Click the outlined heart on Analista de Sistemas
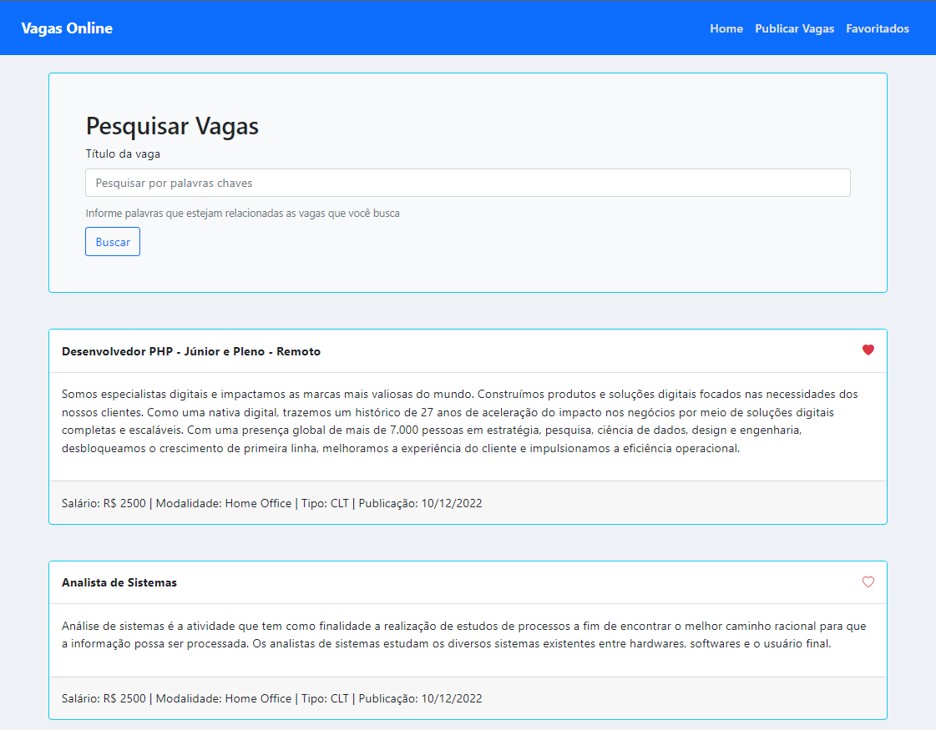The width and height of the screenshot is (936, 730). [x=868, y=581]
